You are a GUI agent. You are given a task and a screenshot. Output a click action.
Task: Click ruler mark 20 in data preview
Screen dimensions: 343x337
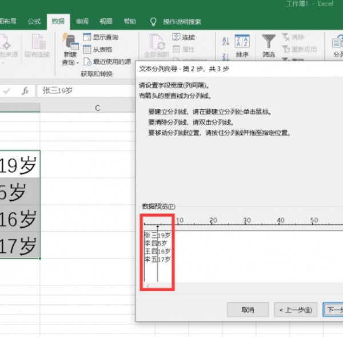213,220
